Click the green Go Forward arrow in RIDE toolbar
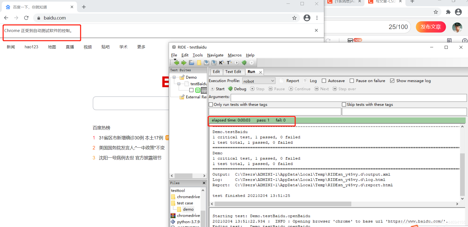Viewport: 468px width, 227px height. click(184, 63)
